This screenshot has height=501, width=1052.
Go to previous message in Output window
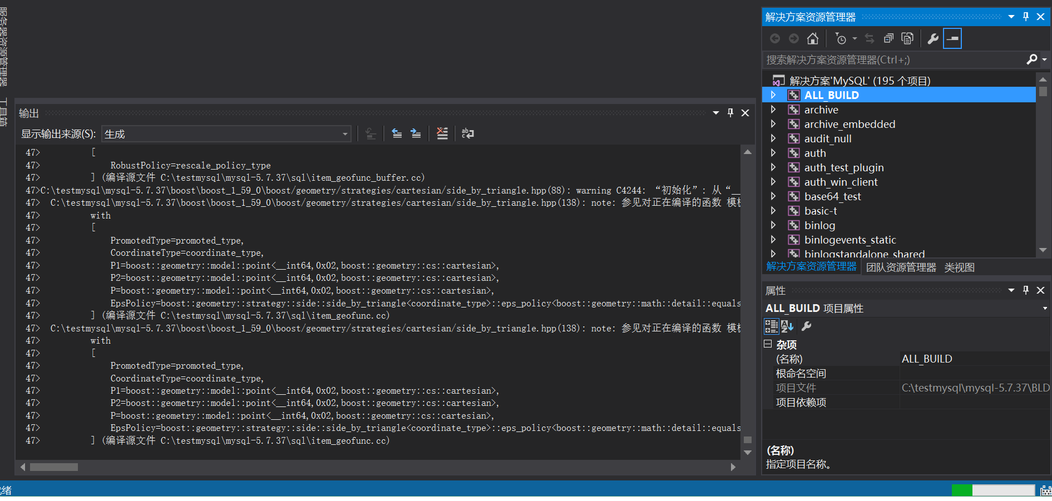(x=396, y=133)
